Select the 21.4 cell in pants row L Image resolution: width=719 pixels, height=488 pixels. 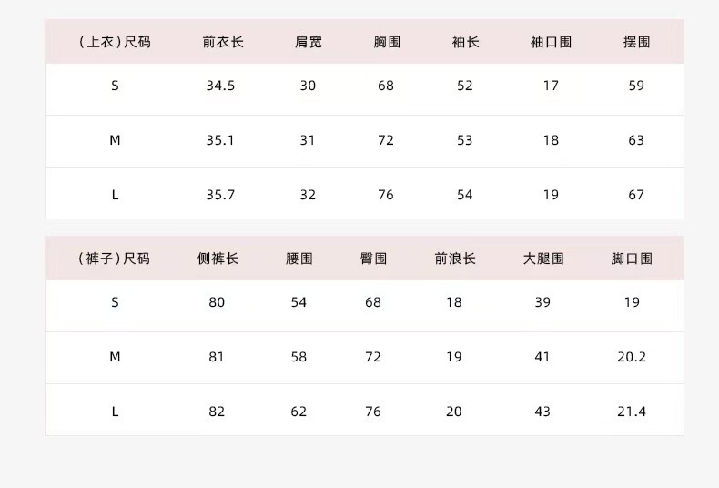coord(632,412)
